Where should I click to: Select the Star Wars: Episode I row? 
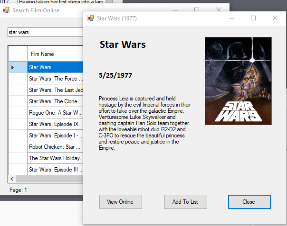(x=55, y=136)
